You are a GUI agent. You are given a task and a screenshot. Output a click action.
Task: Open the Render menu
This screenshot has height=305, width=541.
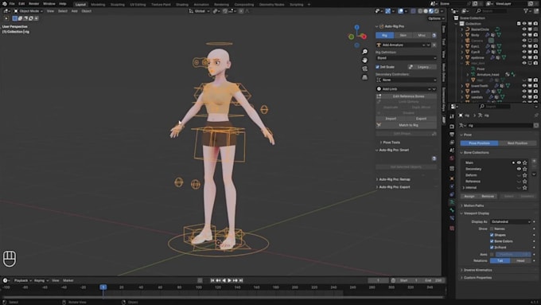33,4
